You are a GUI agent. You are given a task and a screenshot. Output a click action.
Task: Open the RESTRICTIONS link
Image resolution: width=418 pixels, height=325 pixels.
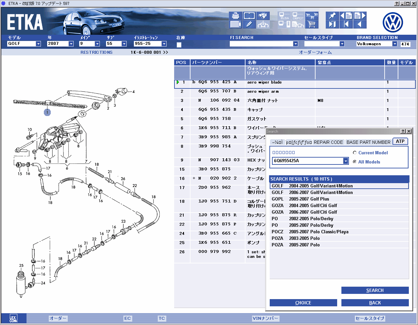click(97, 52)
